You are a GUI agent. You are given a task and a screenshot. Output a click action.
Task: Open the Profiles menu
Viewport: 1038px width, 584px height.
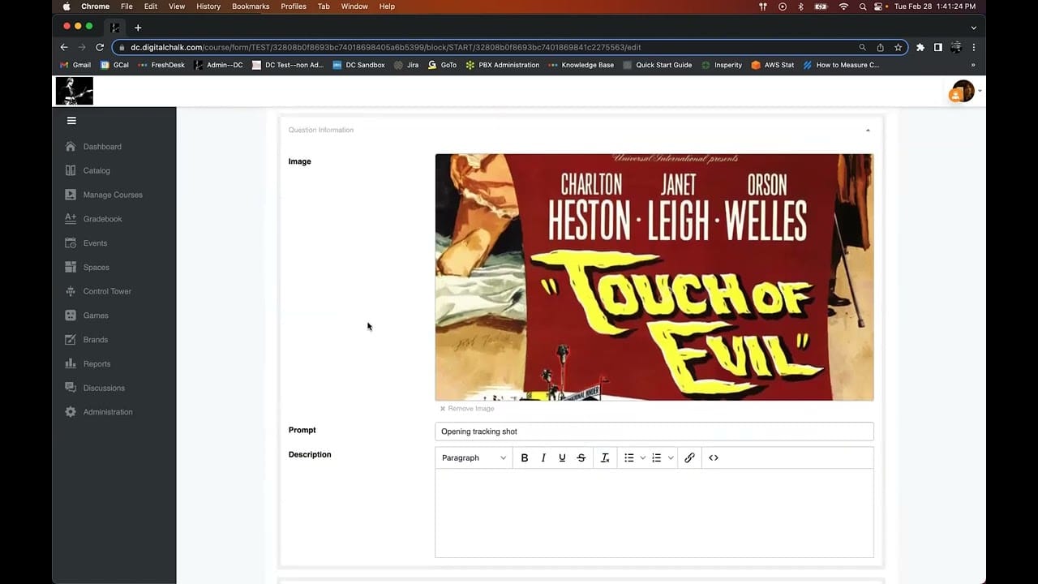click(294, 6)
